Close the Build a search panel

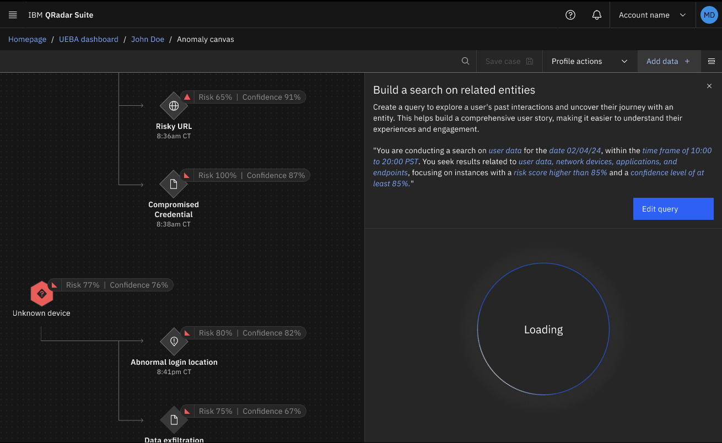click(709, 86)
